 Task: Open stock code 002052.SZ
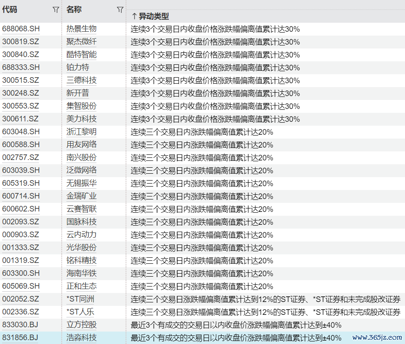[x=21, y=299]
